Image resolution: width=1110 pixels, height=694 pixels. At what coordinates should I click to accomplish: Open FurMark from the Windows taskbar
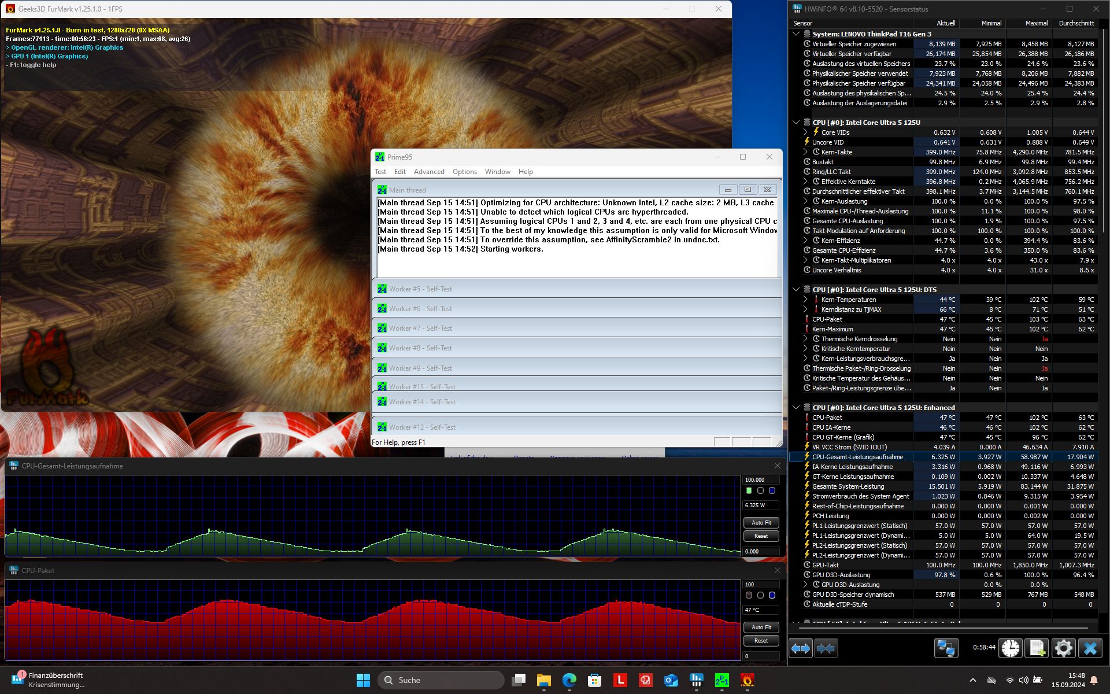point(747,680)
